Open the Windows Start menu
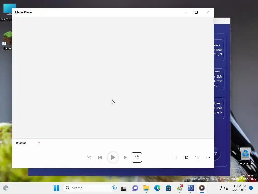 pyautogui.click(x=57, y=188)
